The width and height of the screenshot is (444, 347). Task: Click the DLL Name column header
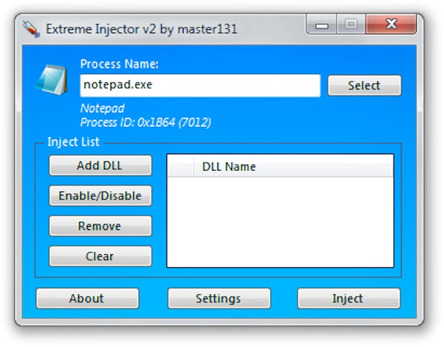point(294,167)
